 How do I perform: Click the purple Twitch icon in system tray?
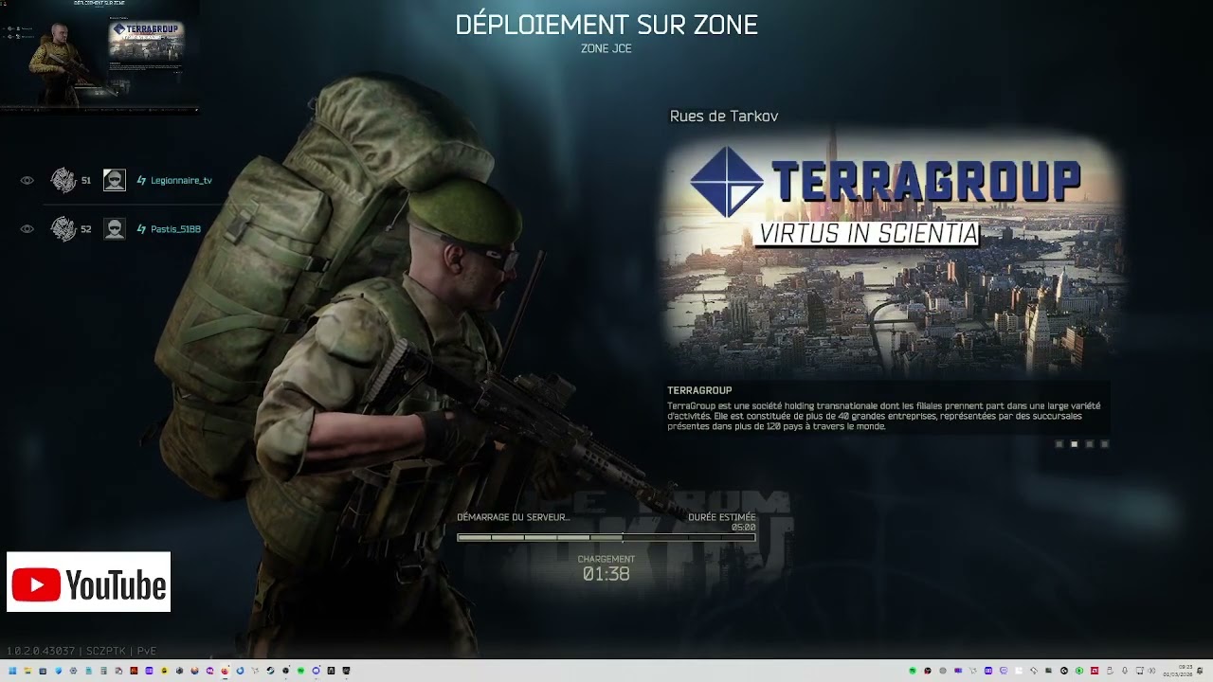pyautogui.click(x=1004, y=671)
